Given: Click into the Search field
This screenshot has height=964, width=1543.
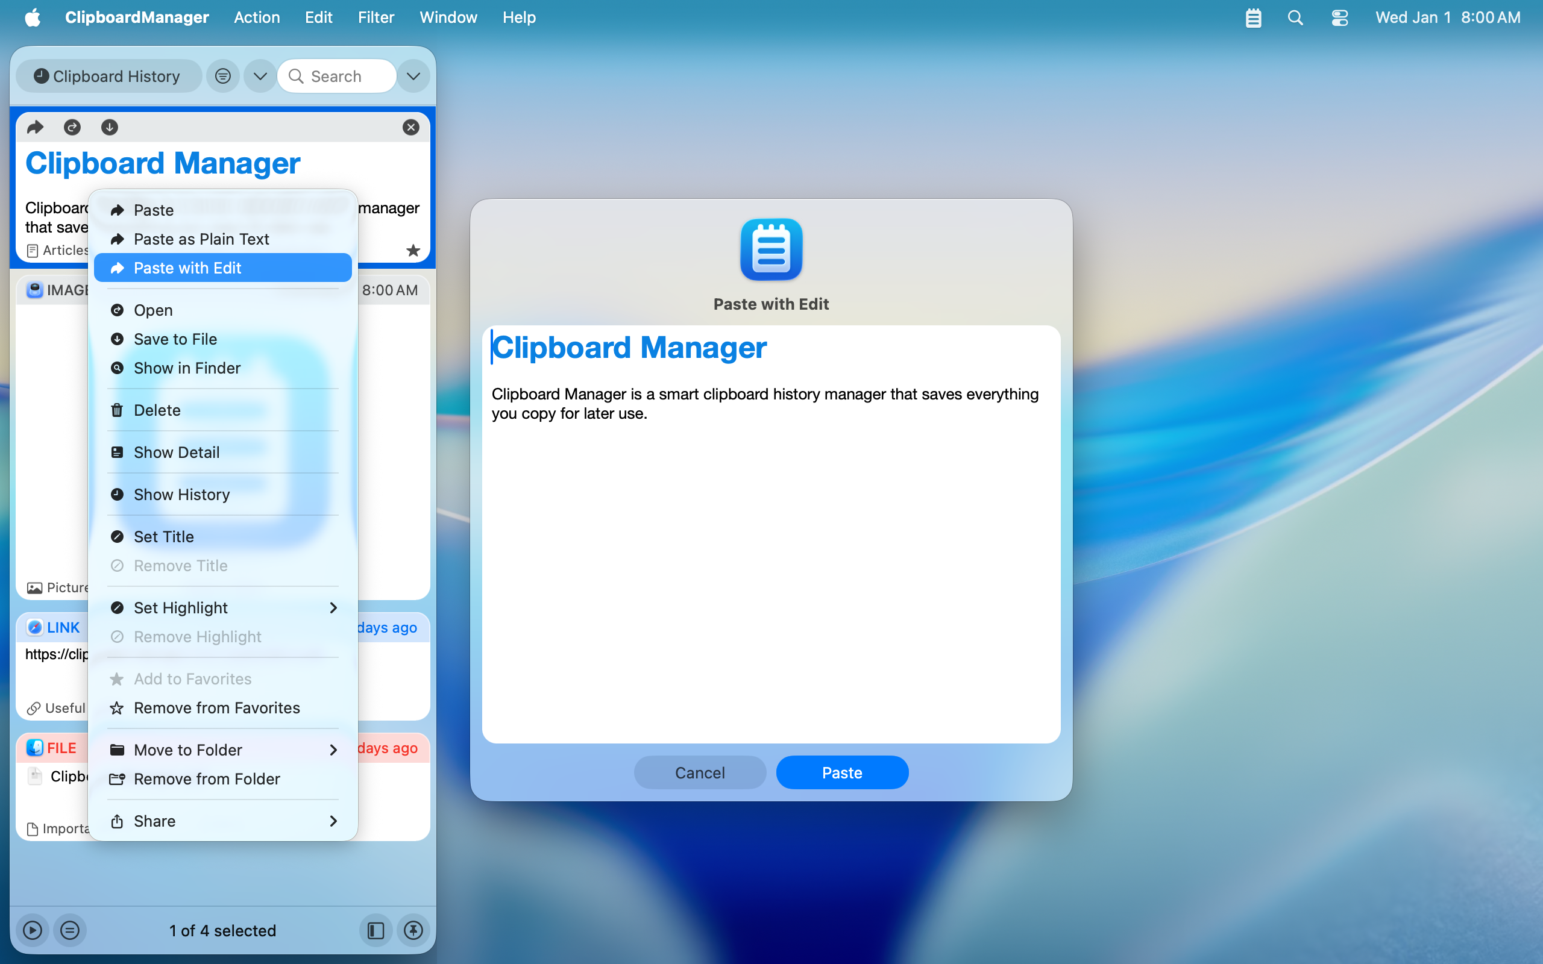Looking at the screenshot, I should click(344, 77).
